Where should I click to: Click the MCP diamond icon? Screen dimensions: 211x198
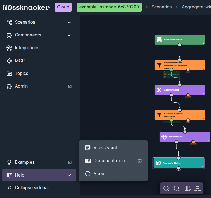coord(9,61)
